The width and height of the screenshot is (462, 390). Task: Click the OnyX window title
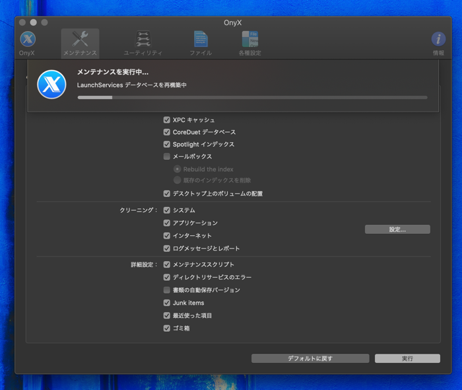[x=233, y=22]
